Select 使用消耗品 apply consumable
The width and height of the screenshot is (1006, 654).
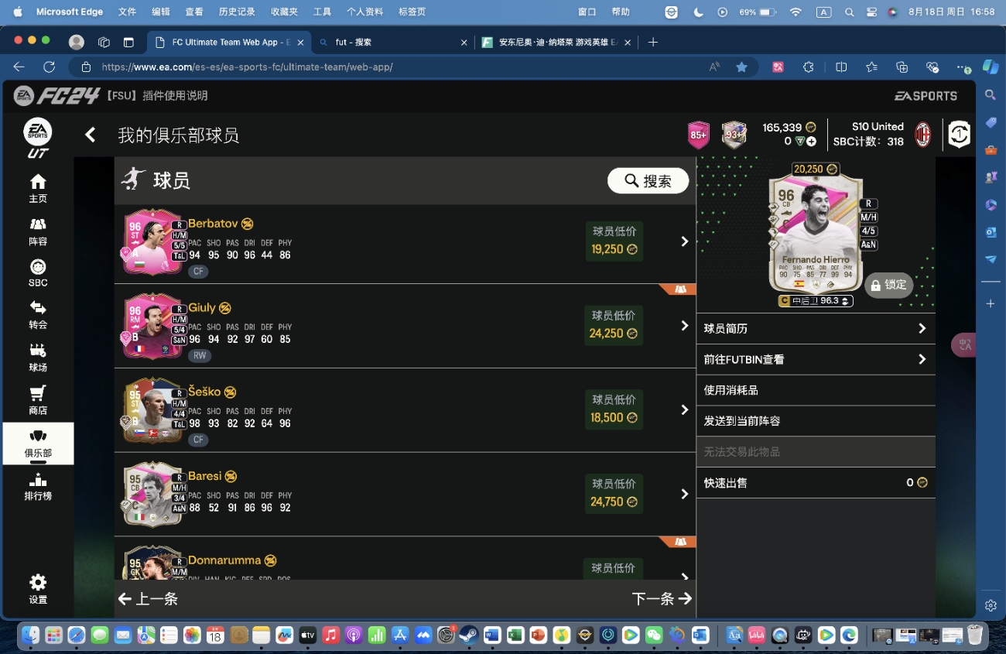816,390
